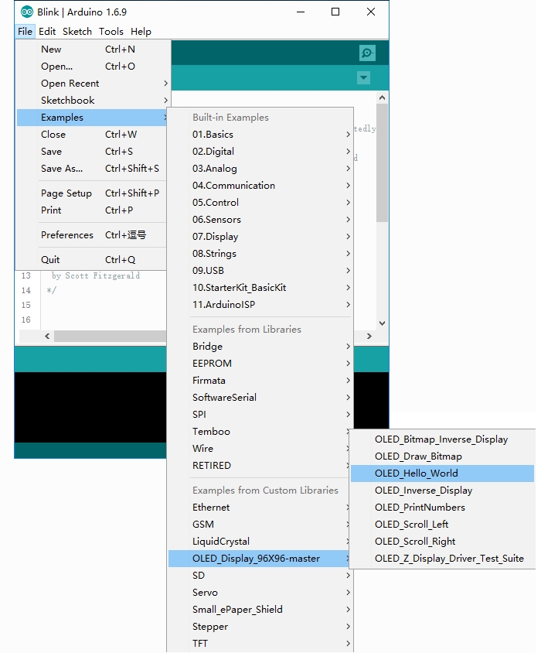541x653 pixels.
Task: Maximize the Arduino window
Action: 335,12
